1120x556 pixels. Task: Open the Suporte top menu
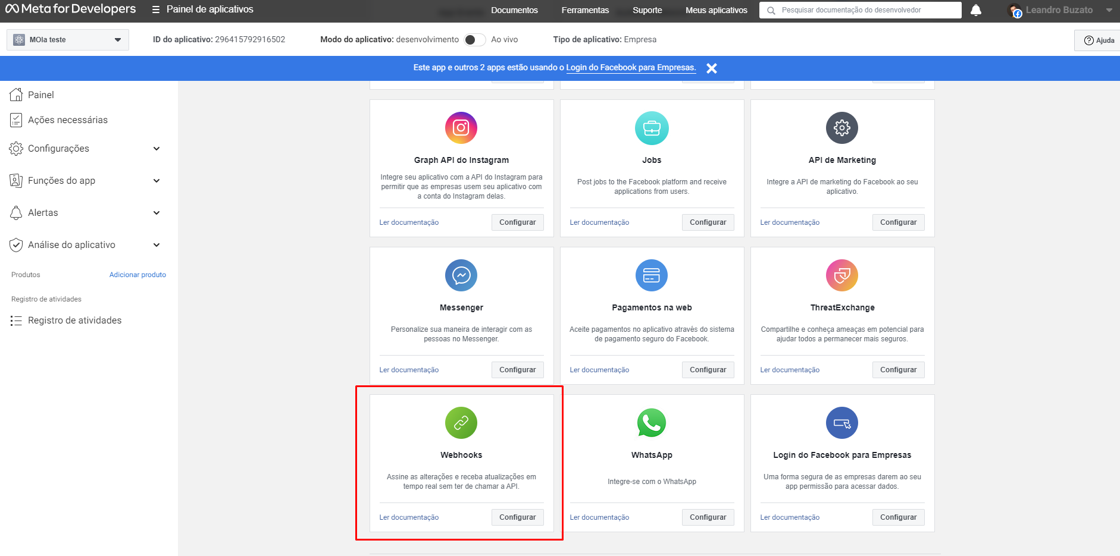click(x=647, y=10)
